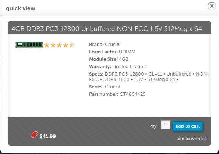Click the Brand Crucial text
Image resolution: width=219 pixels, height=154 pixels.
pos(105,45)
